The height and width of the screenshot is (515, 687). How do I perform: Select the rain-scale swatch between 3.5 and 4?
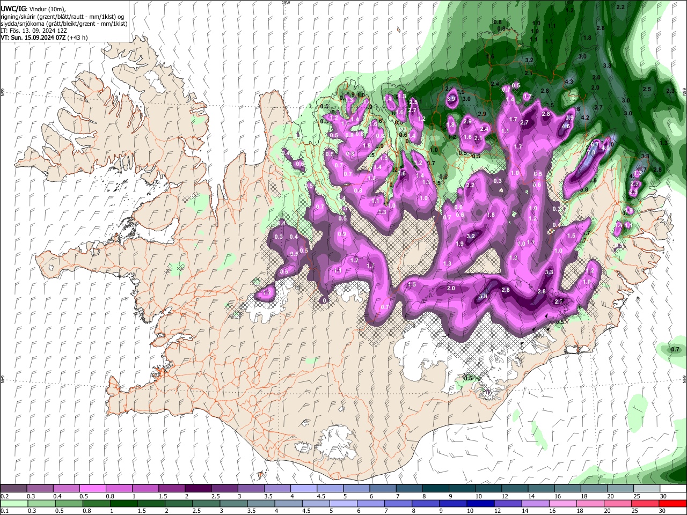pos(261,504)
